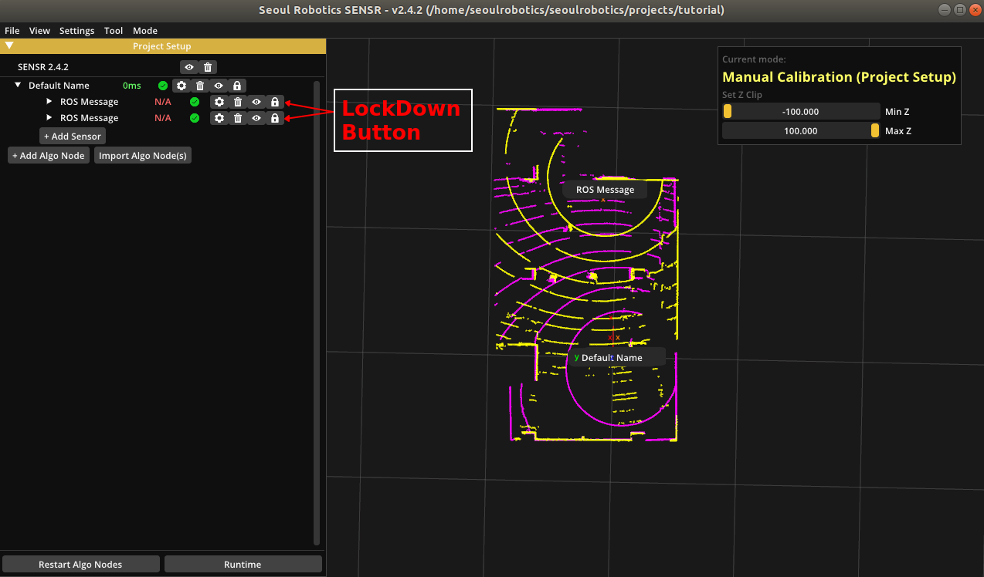Lock down the first ROS Message sensor

[275, 102]
